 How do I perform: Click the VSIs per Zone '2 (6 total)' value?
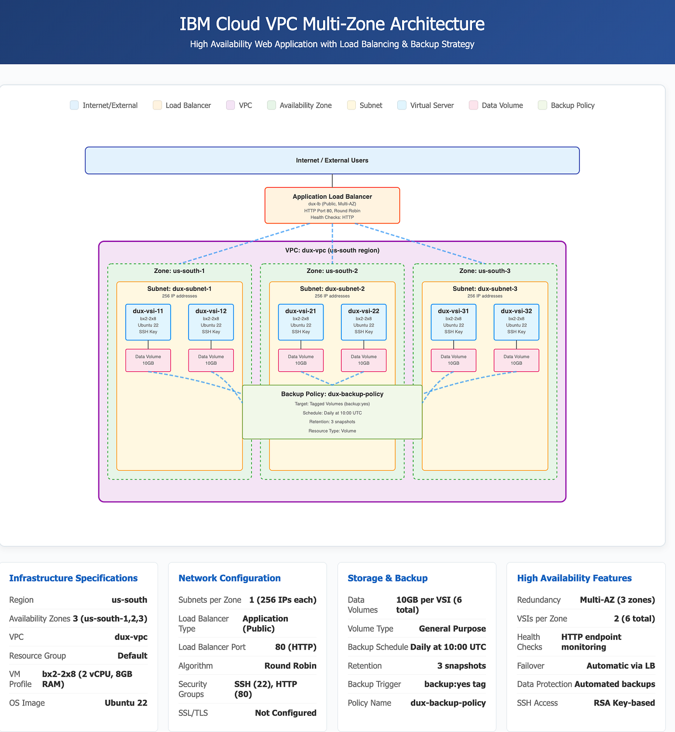pos(634,619)
